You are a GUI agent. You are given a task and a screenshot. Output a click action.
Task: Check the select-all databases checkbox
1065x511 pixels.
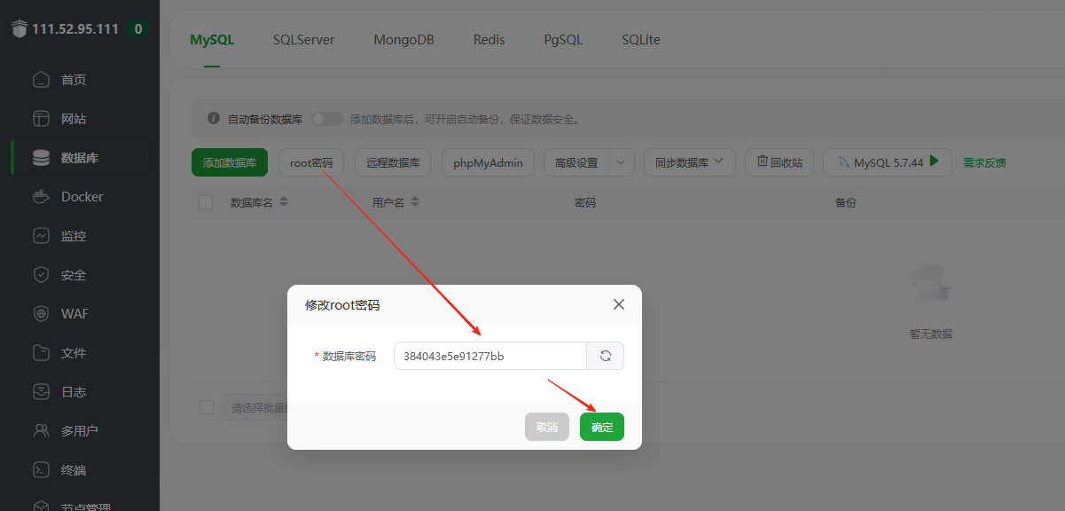click(206, 202)
